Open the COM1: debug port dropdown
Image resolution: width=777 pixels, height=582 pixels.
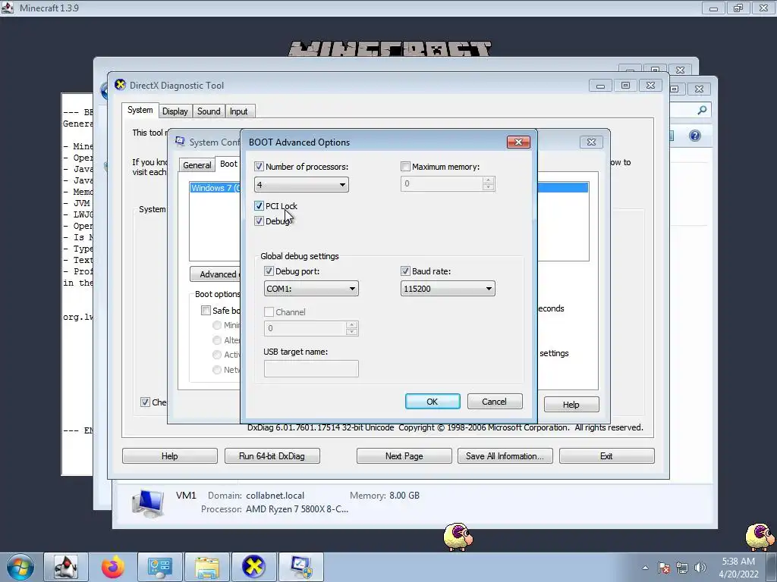tap(311, 289)
